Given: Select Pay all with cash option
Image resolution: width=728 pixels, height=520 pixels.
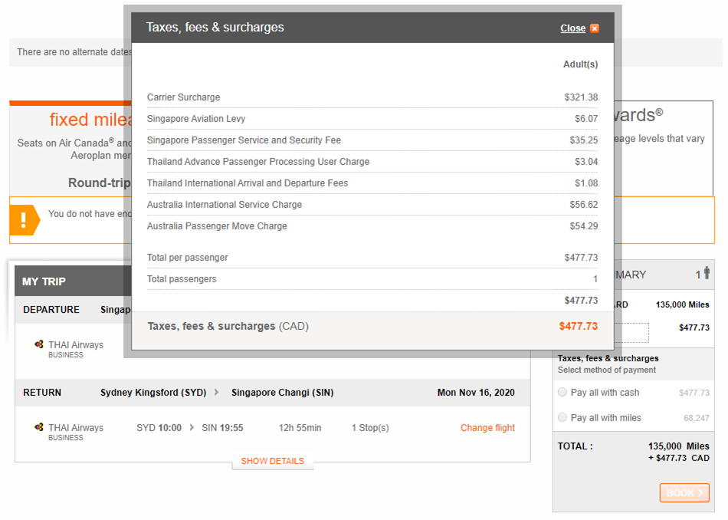Looking at the screenshot, I should pos(562,392).
